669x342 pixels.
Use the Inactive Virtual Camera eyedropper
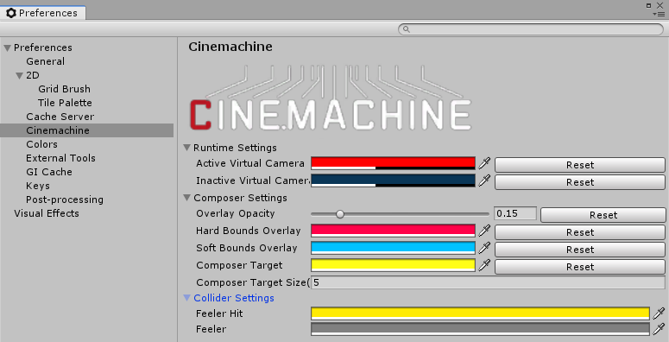pyautogui.click(x=484, y=180)
